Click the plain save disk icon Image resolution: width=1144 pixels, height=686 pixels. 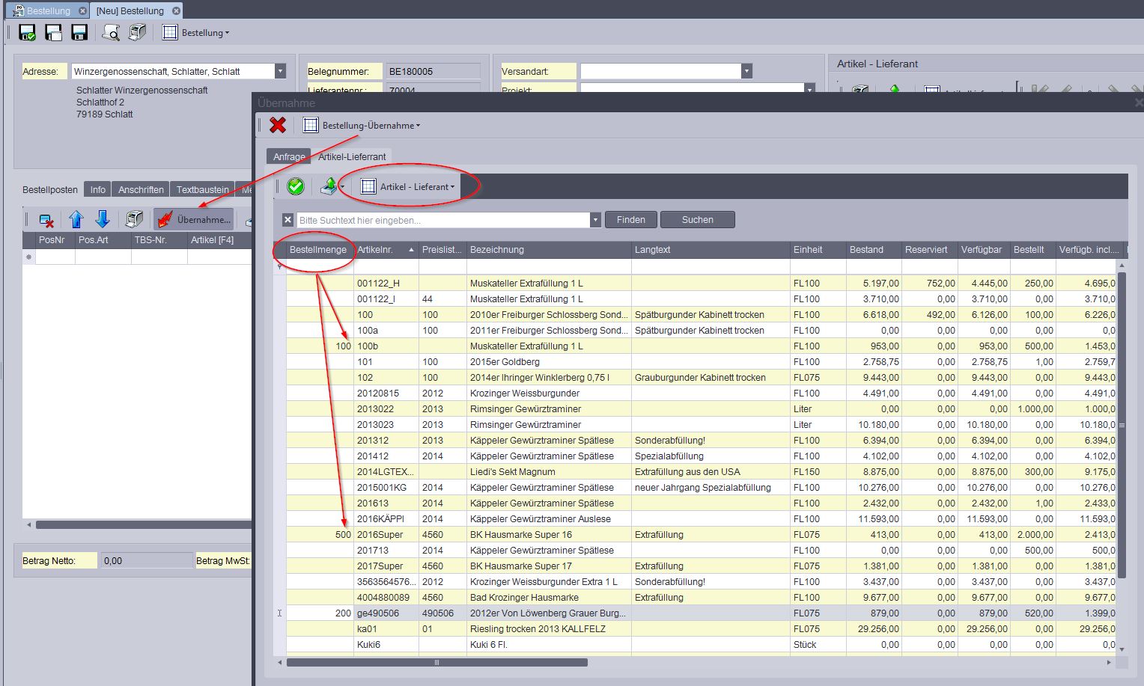coord(79,32)
